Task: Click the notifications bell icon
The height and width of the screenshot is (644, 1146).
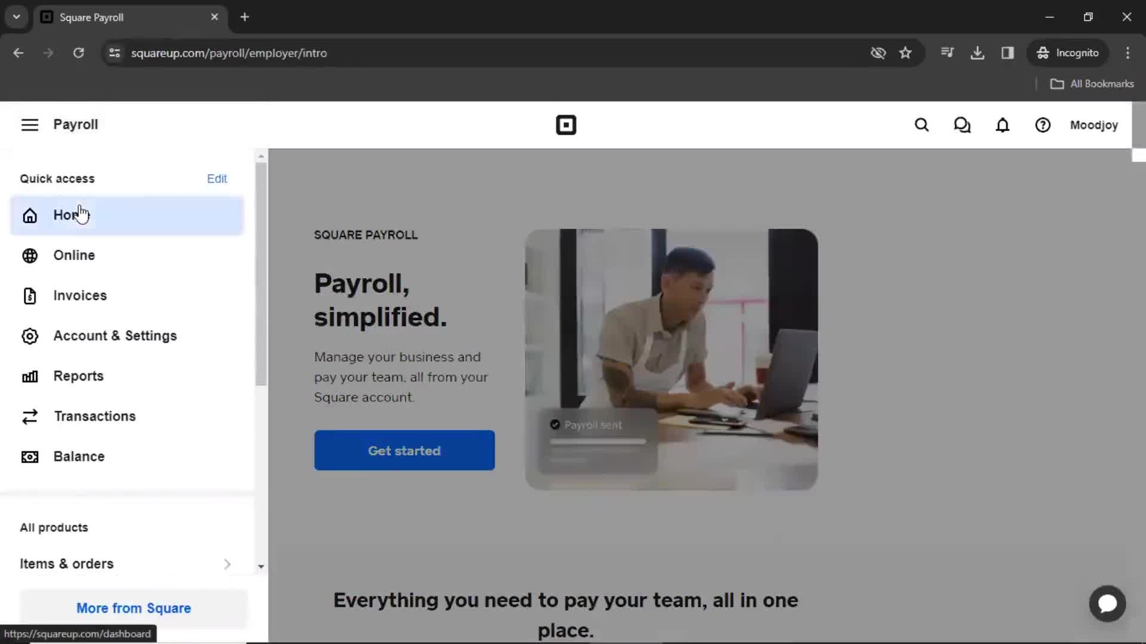Action: click(x=1003, y=125)
